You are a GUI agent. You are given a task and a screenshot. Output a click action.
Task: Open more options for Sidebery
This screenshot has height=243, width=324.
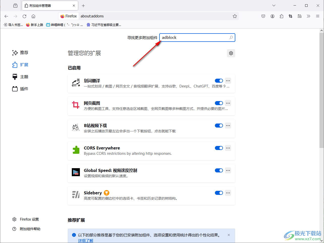tap(228, 193)
